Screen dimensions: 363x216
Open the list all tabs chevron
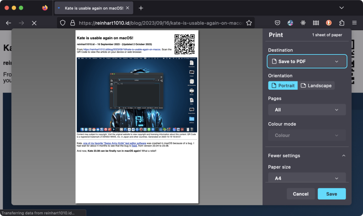pos(341,8)
